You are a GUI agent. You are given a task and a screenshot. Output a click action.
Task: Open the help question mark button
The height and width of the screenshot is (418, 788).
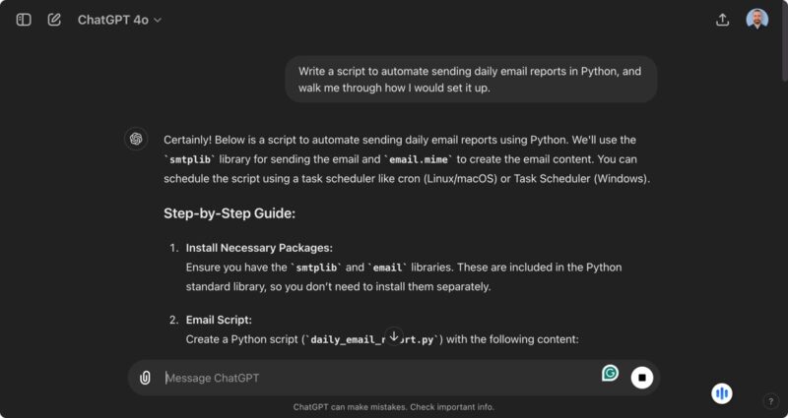(770, 400)
